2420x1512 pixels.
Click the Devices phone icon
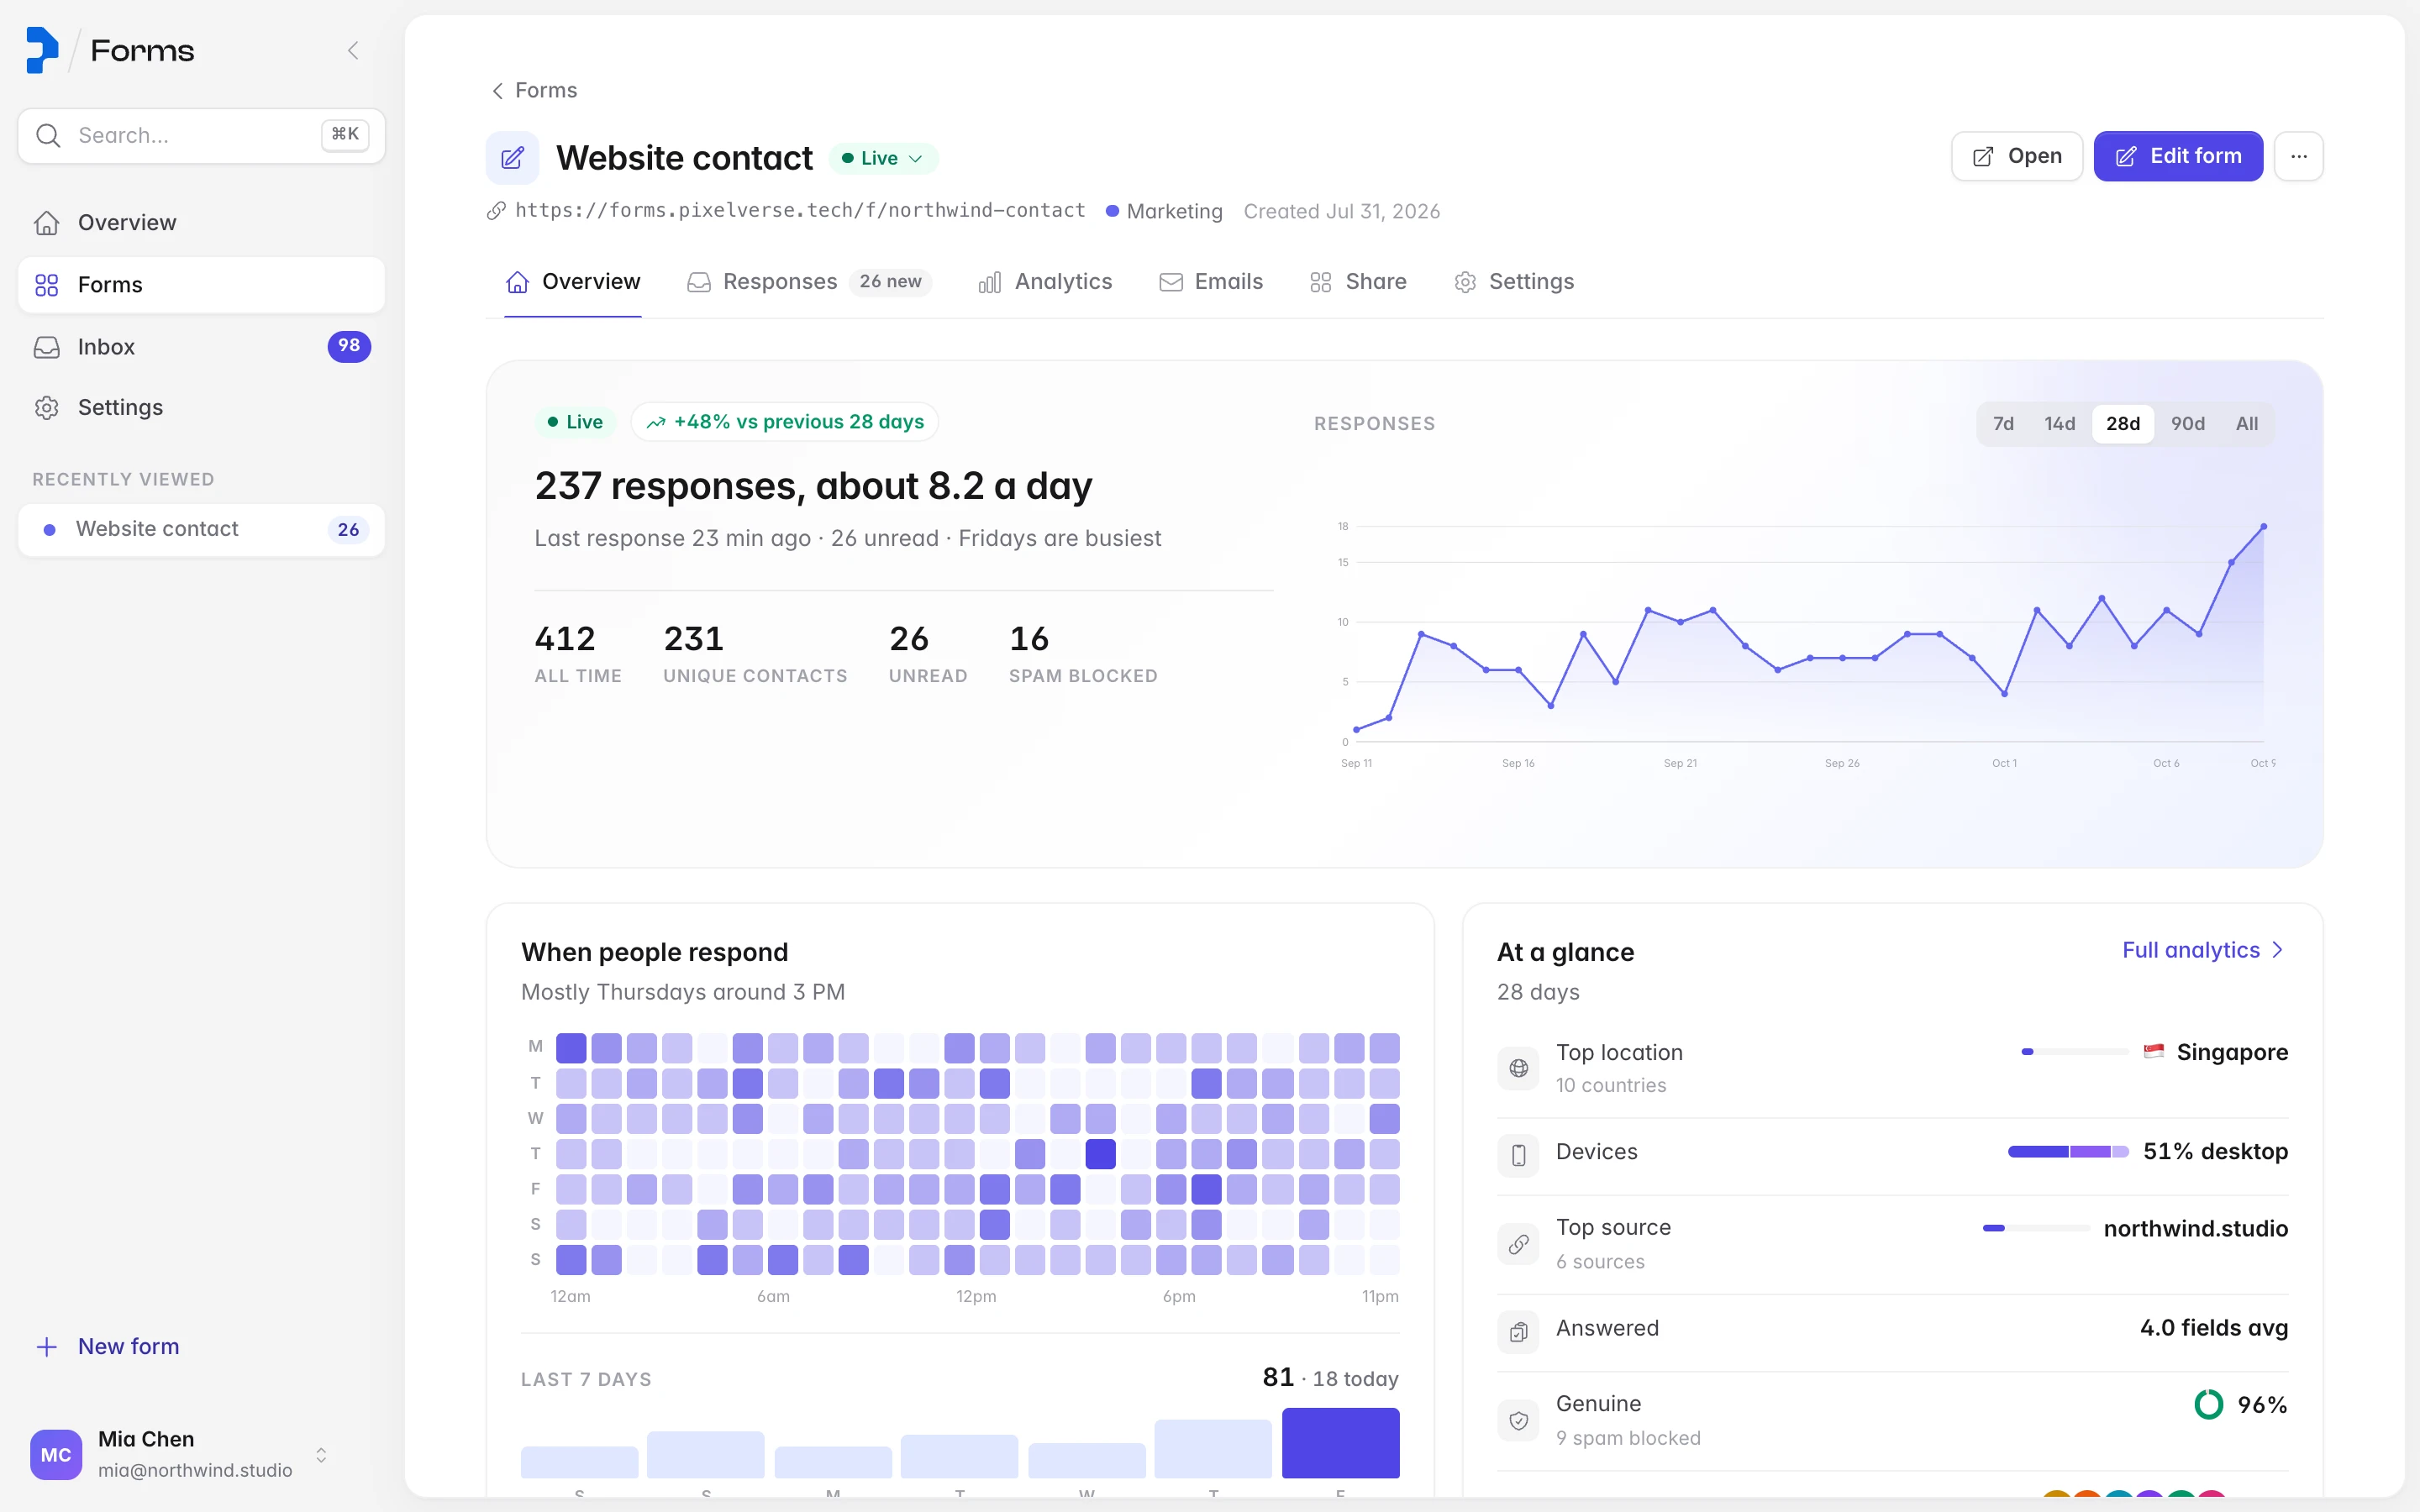click(x=1518, y=1155)
